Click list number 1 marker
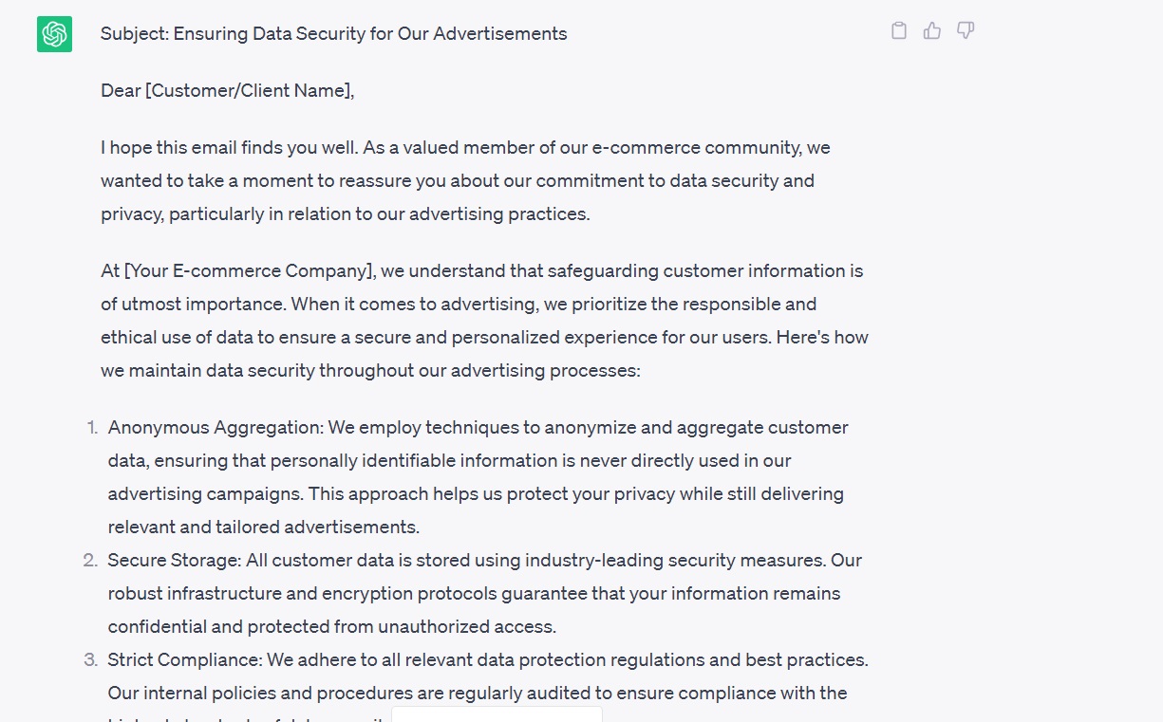This screenshot has height=722, width=1163. [x=92, y=428]
